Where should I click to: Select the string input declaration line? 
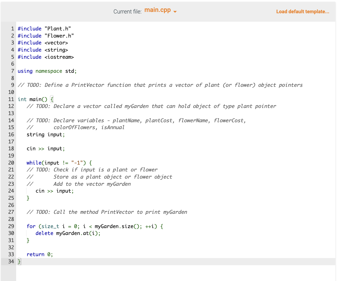[x=46, y=134]
